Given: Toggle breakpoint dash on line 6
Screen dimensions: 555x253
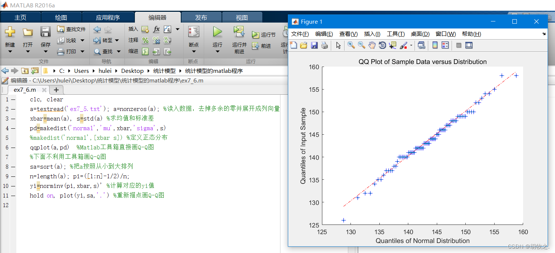Looking at the screenshot, I should [13, 148].
